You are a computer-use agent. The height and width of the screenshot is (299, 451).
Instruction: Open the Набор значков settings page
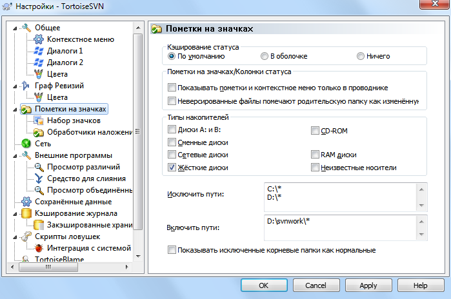pos(74,121)
